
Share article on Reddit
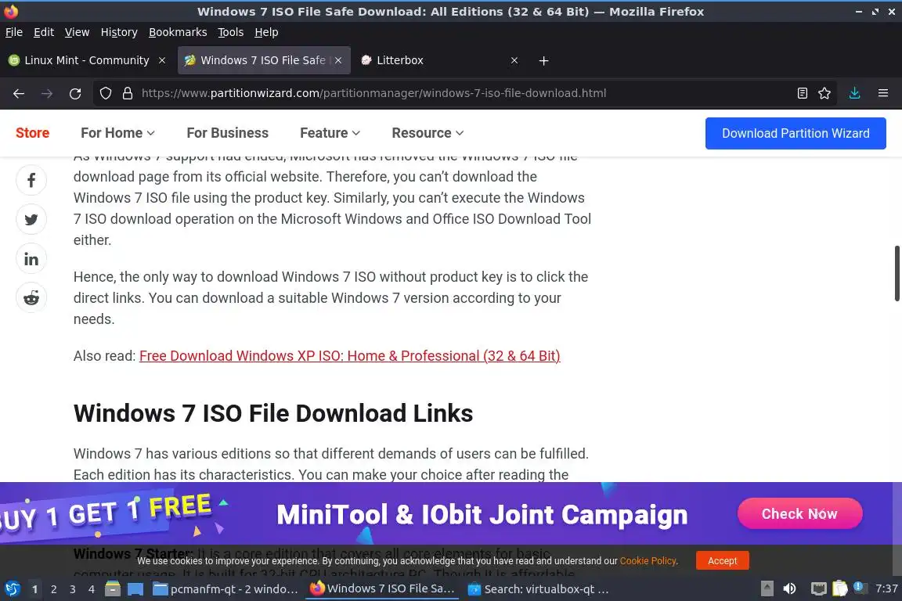31,298
